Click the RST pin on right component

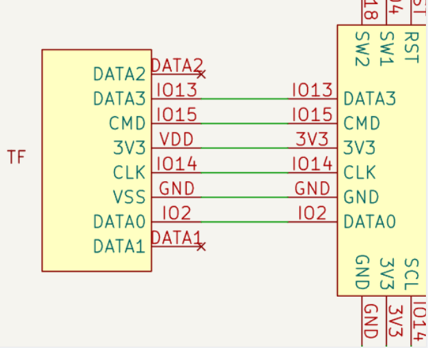pyautogui.click(x=411, y=47)
